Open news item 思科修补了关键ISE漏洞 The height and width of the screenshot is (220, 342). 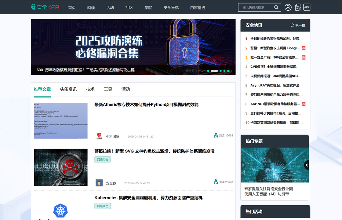(x=276, y=113)
